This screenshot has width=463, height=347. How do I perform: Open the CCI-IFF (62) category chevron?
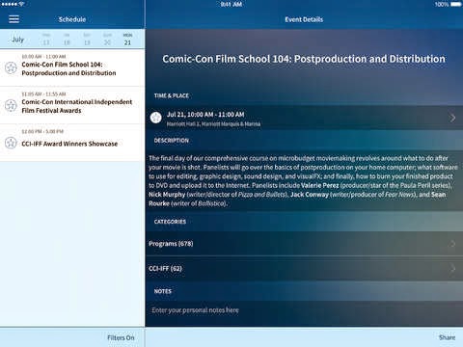coord(452,268)
